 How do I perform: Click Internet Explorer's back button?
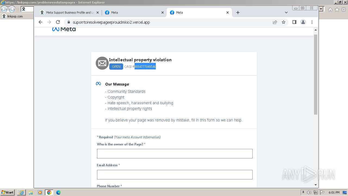4,9
